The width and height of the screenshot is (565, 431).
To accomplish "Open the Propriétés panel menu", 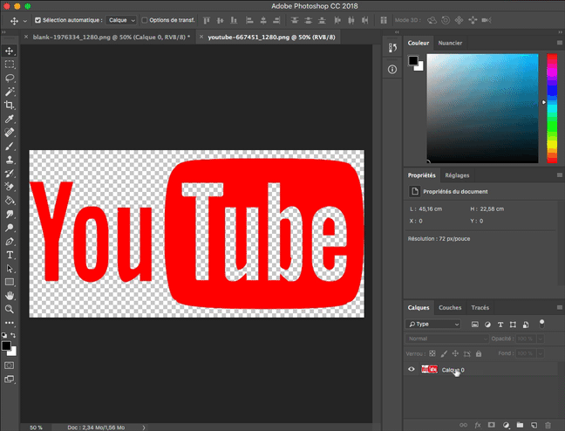I will 560,174.
